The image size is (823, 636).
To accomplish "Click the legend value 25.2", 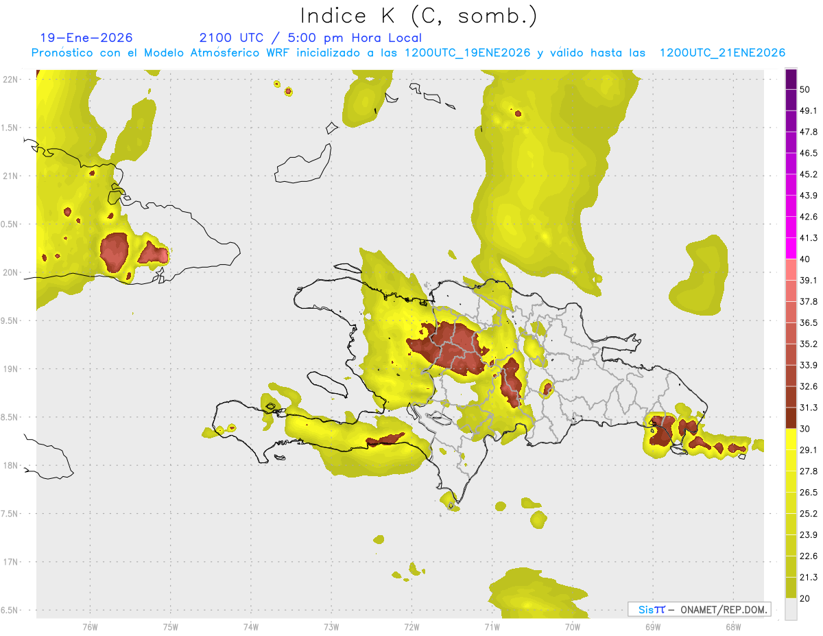I will coord(808,514).
